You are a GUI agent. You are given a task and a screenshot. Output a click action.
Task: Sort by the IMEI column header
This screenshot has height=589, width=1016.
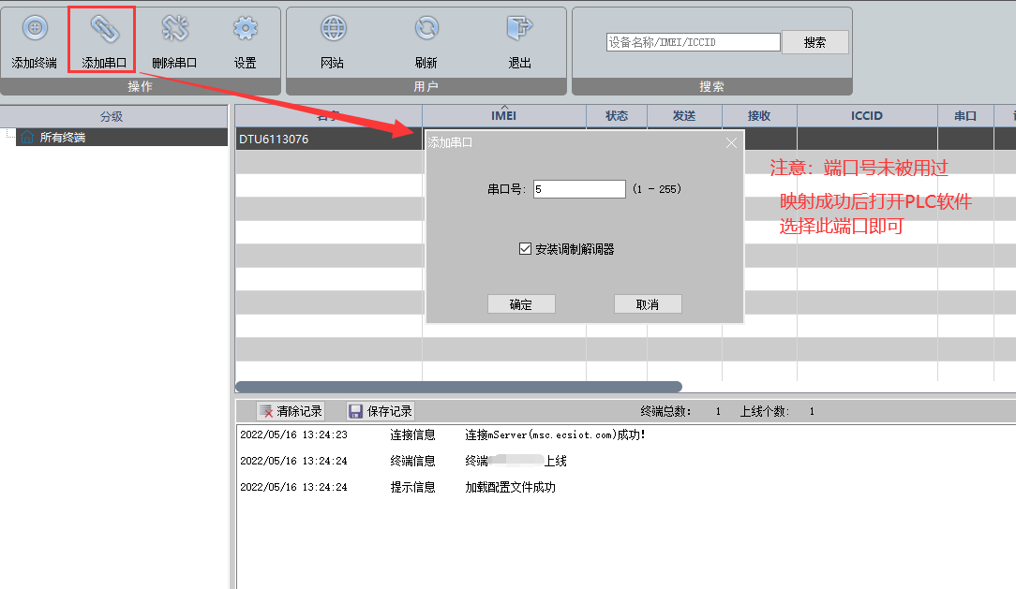pyautogui.click(x=504, y=116)
